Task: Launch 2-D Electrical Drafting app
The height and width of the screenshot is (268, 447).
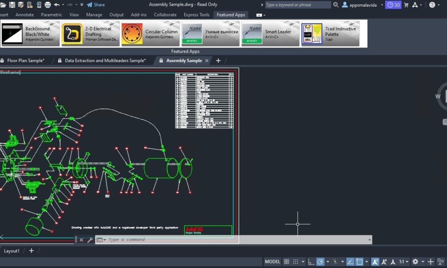Action: (x=90, y=33)
